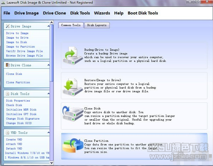Click Install Windows 7/8/10 on VHD link

[x=27, y=153]
